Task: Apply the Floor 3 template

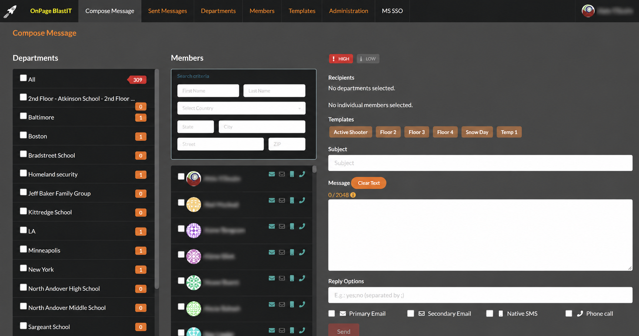Action: [x=417, y=132]
